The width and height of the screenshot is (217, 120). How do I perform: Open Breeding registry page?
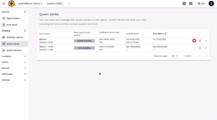15,37
